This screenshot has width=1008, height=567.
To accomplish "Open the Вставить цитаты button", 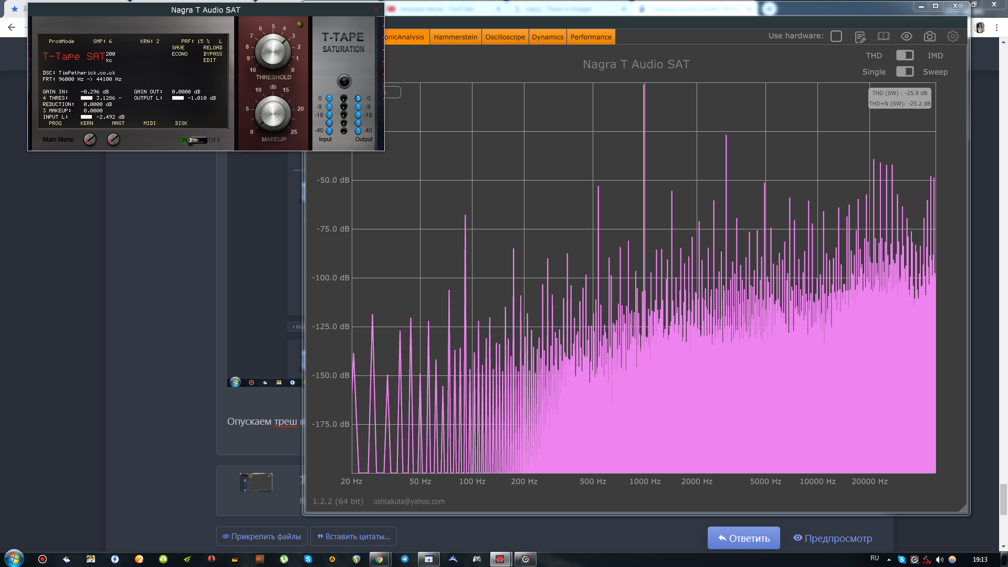I will (353, 537).
